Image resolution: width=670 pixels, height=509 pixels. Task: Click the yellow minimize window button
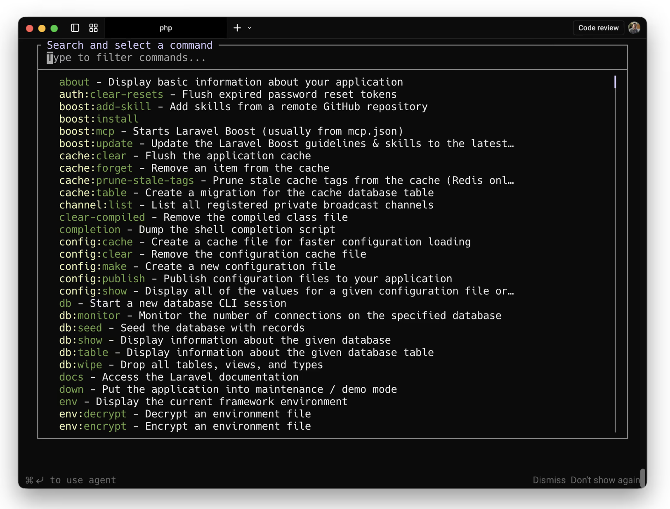click(42, 28)
